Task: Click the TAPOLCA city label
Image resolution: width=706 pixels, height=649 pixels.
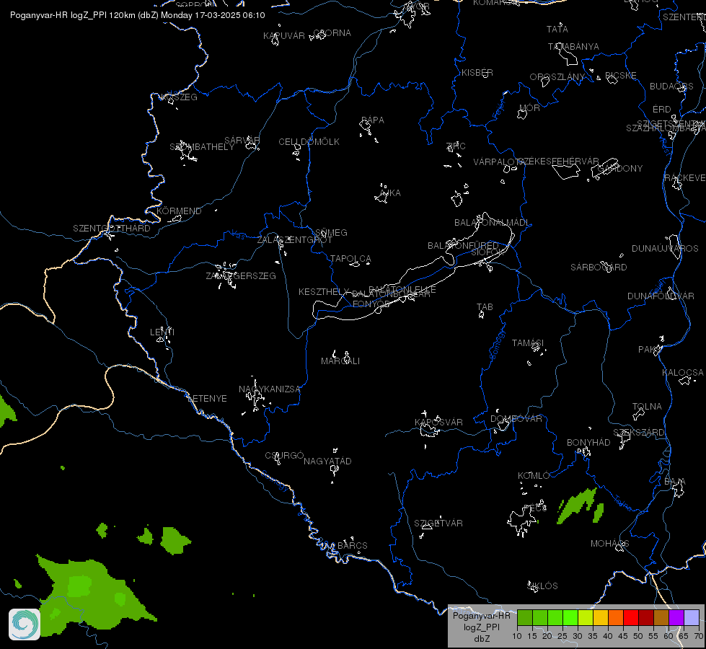Action: pyautogui.click(x=350, y=259)
